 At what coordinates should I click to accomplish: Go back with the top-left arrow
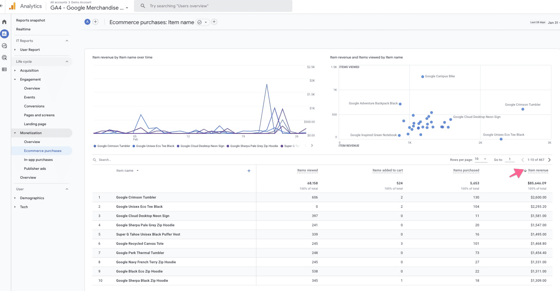(x=1, y=6)
